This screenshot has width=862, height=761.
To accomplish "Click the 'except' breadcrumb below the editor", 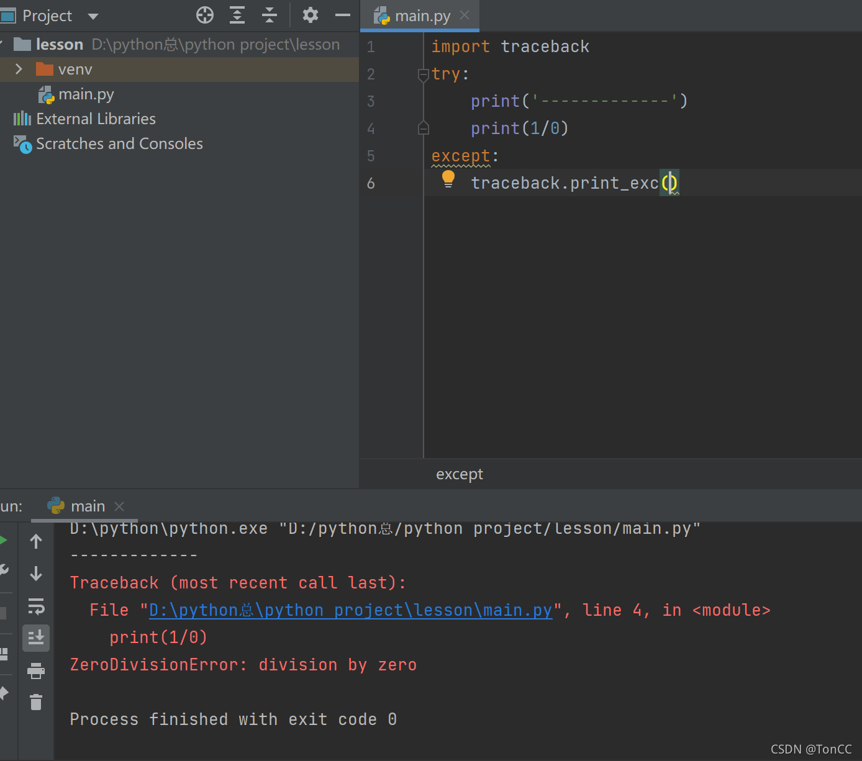I will click(x=460, y=474).
